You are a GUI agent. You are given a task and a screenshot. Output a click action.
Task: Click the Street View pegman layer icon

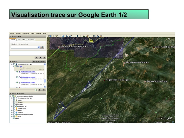coord(17,108)
